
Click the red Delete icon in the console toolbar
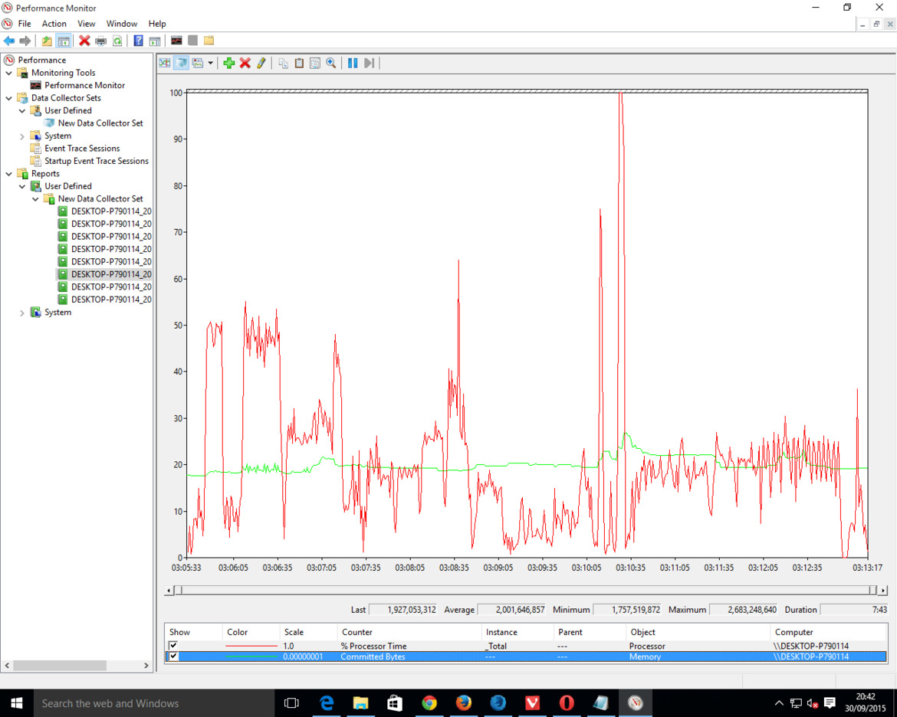(84, 41)
